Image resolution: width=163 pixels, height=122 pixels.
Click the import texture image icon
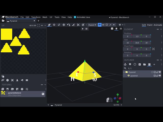(x=7, y=89)
